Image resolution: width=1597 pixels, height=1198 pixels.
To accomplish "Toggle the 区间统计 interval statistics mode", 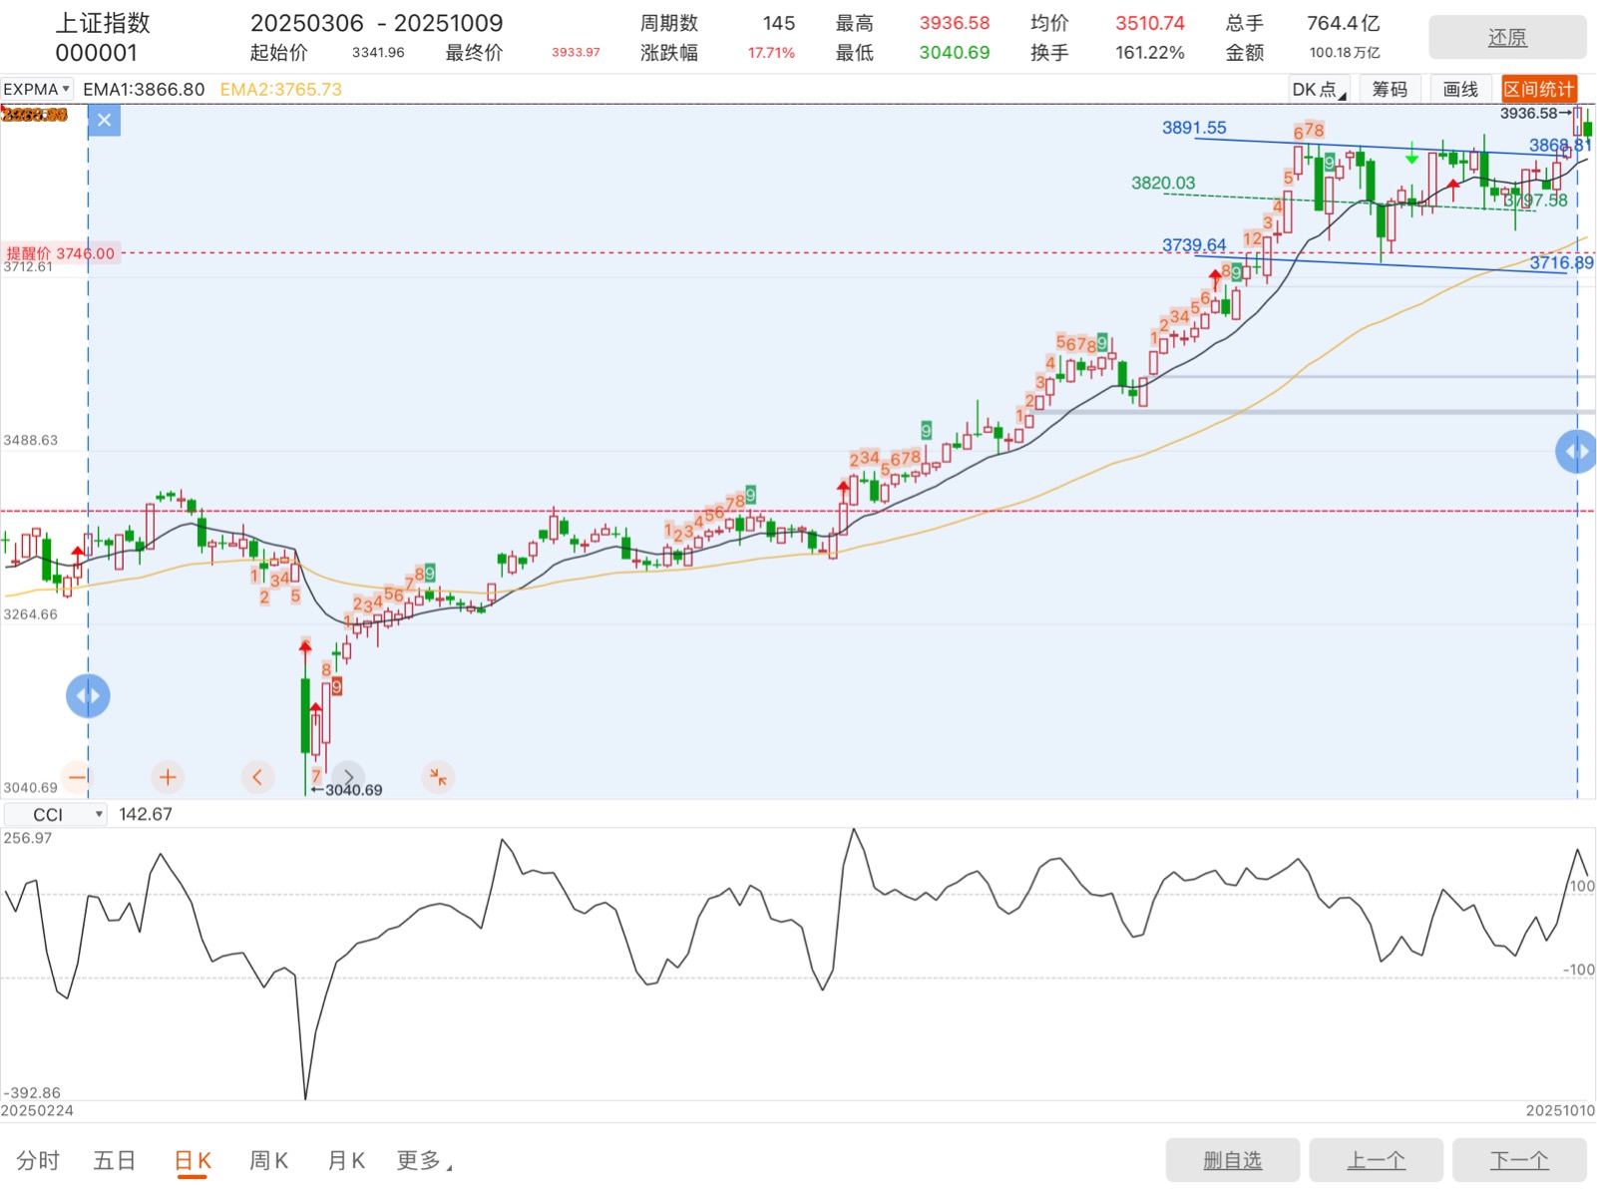I will pos(1538,90).
